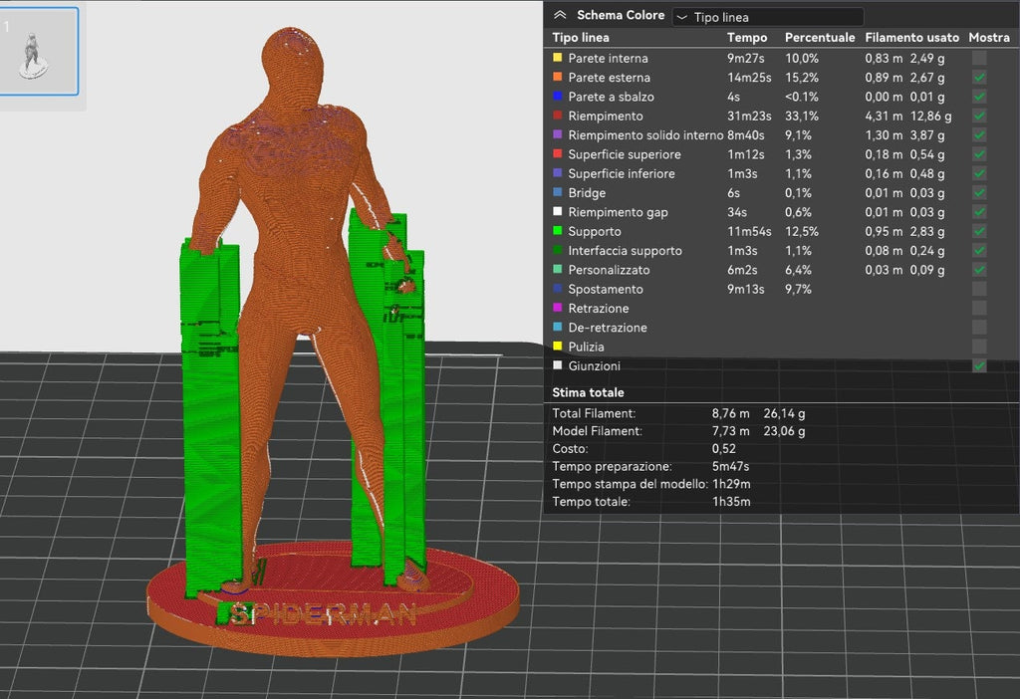Click the Mostra column header
This screenshot has height=699, width=1020.
[x=989, y=38]
